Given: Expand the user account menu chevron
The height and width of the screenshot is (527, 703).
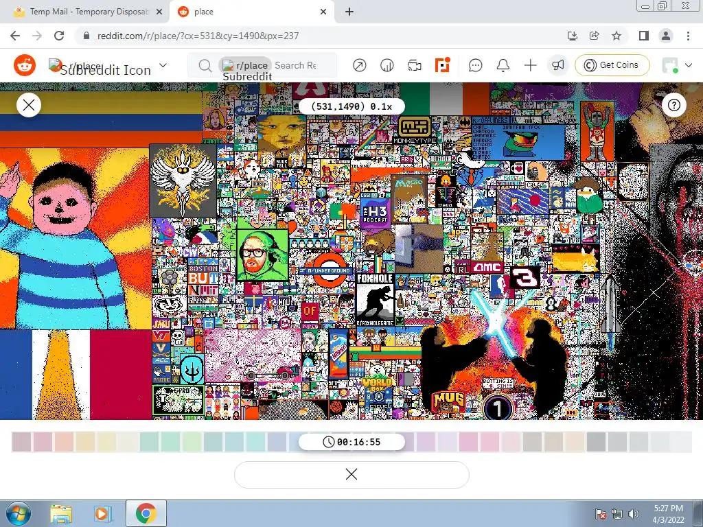Looking at the screenshot, I should 689,65.
